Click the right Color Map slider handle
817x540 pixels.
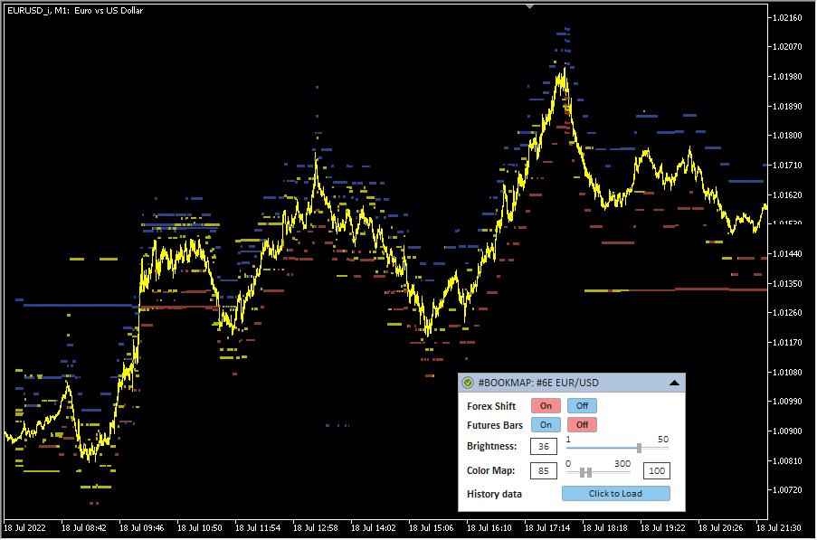click(x=590, y=472)
